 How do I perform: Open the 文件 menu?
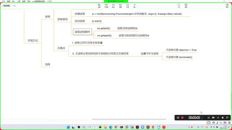click(x=4, y=1)
